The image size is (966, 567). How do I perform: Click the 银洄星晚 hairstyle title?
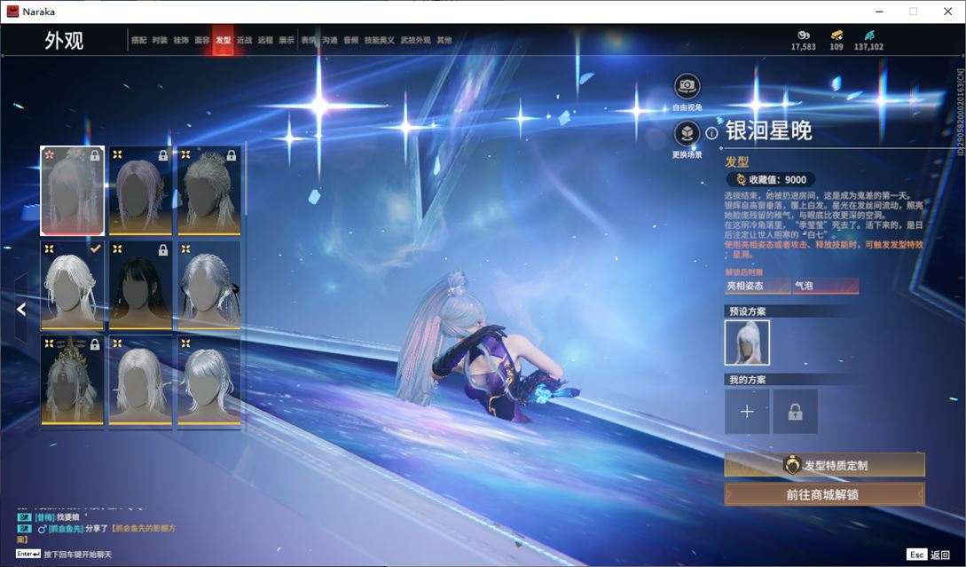768,130
